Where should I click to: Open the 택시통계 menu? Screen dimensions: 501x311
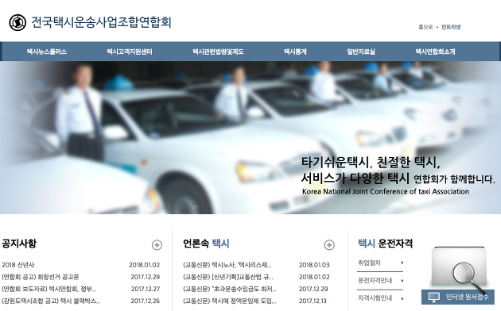(295, 52)
